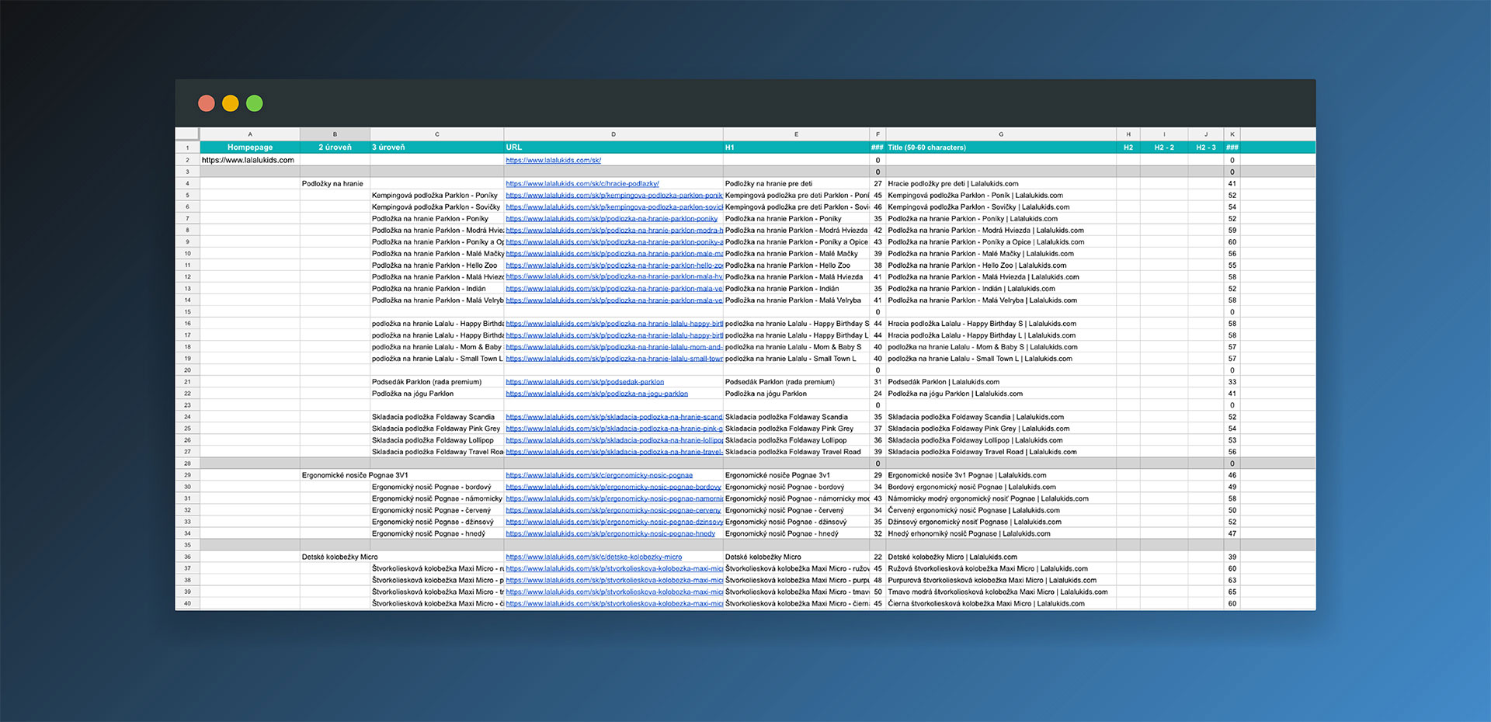Open the ergonomicky-nosic-pognae-hnedy link
The width and height of the screenshot is (1491, 722).
tap(610, 533)
